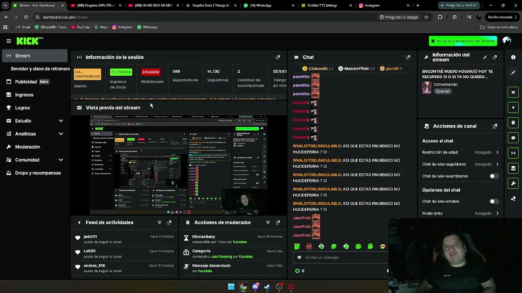Image resolution: width=522 pixels, height=293 pixels.
Task: Toggle Chat de solo-suscriptores switch
Action: [494, 176]
